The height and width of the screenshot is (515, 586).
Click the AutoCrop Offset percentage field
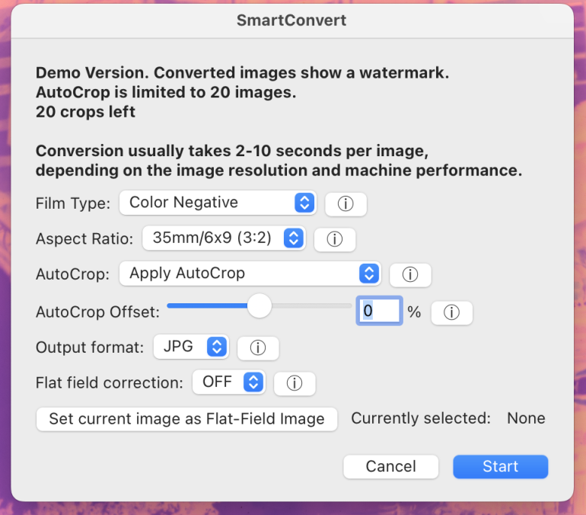click(379, 311)
